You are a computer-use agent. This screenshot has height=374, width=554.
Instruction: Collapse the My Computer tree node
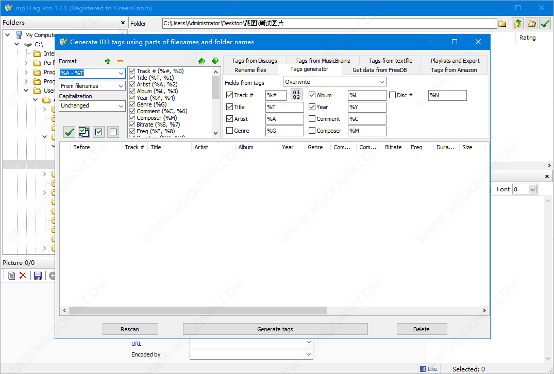pyautogui.click(x=7, y=35)
